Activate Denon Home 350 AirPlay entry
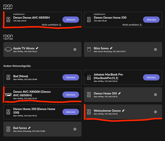Viewport: 165px width, 141px height. click(x=71, y=112)
